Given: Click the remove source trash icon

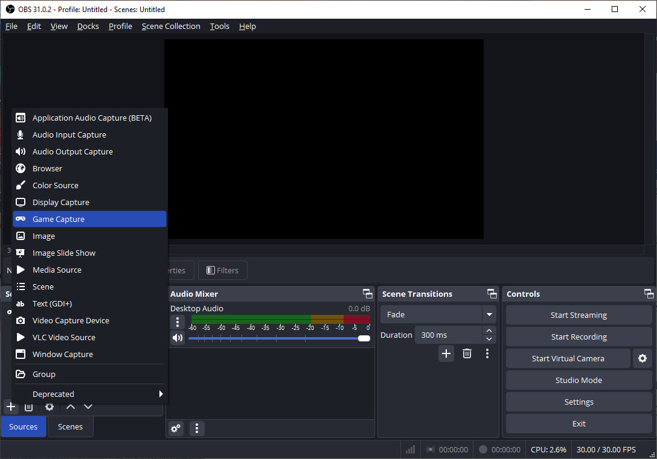Looking at the screenshot, I should pos(28,407).
